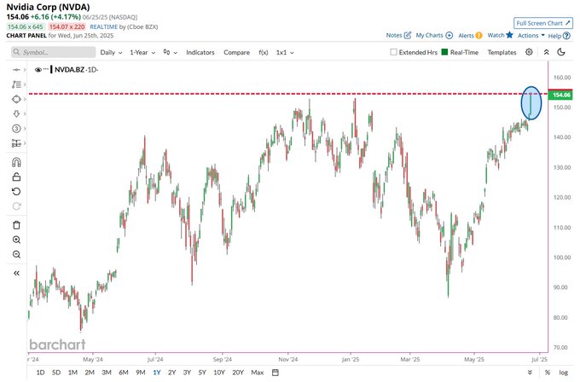Image resolution: width=580 pixels, height=382 pixels.
Task: Open the Help link
Action: [x=559, y=36]
